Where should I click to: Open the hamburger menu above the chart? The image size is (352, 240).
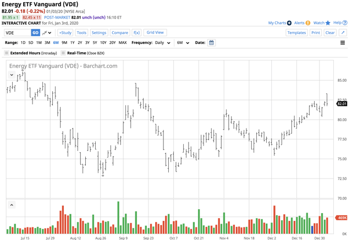tap(343, 43)
